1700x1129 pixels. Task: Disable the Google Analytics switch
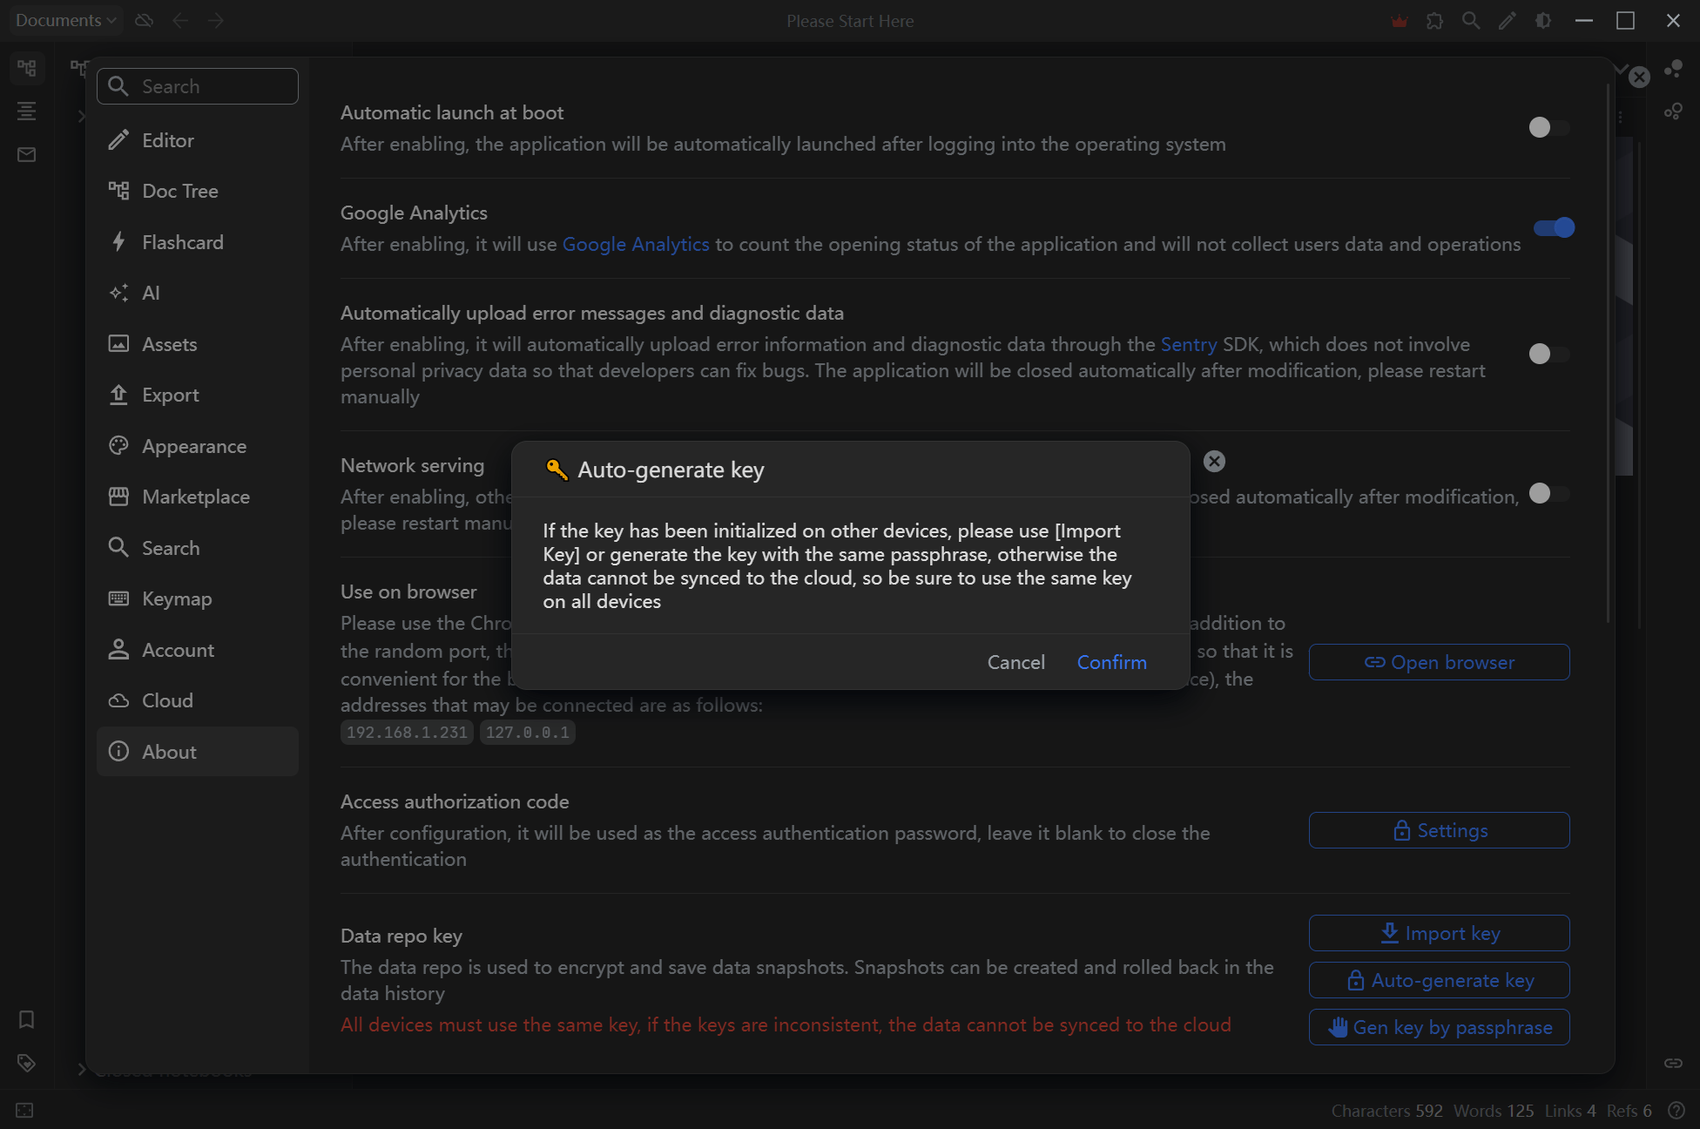[x=1554, y=227]
